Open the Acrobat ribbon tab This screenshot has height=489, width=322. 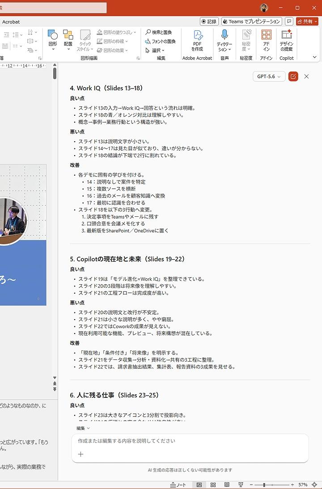pos(11,22)
